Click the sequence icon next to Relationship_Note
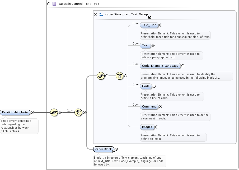 point(54,112)
